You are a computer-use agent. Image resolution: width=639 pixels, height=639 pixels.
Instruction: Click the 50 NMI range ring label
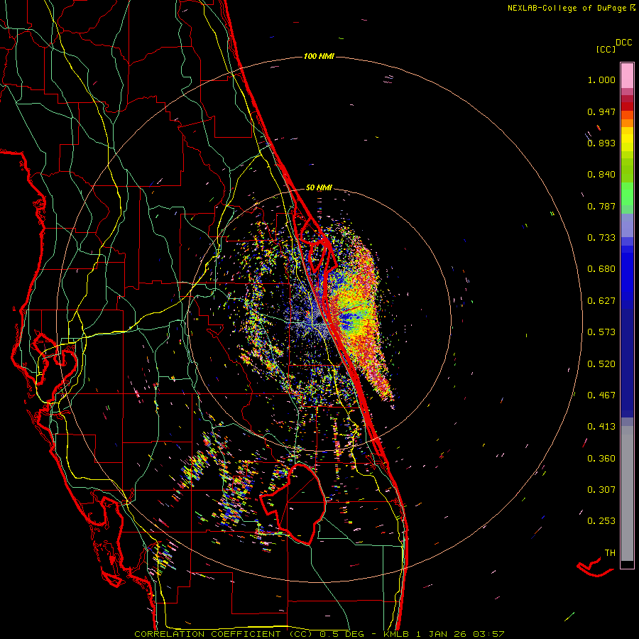click(x=319, y=188)
